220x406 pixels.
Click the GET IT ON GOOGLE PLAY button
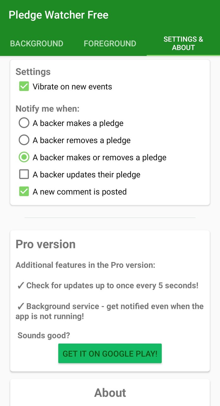point(110,353)
